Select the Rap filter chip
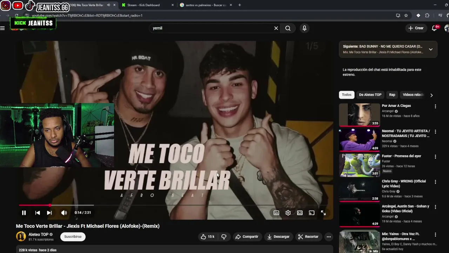 pyautogui.click(x=392, y=95)
